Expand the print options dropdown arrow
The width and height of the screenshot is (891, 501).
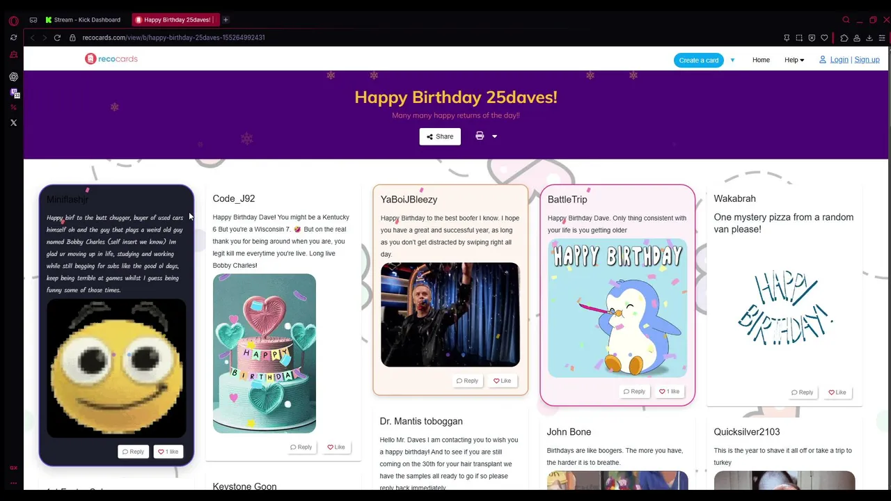494,136
